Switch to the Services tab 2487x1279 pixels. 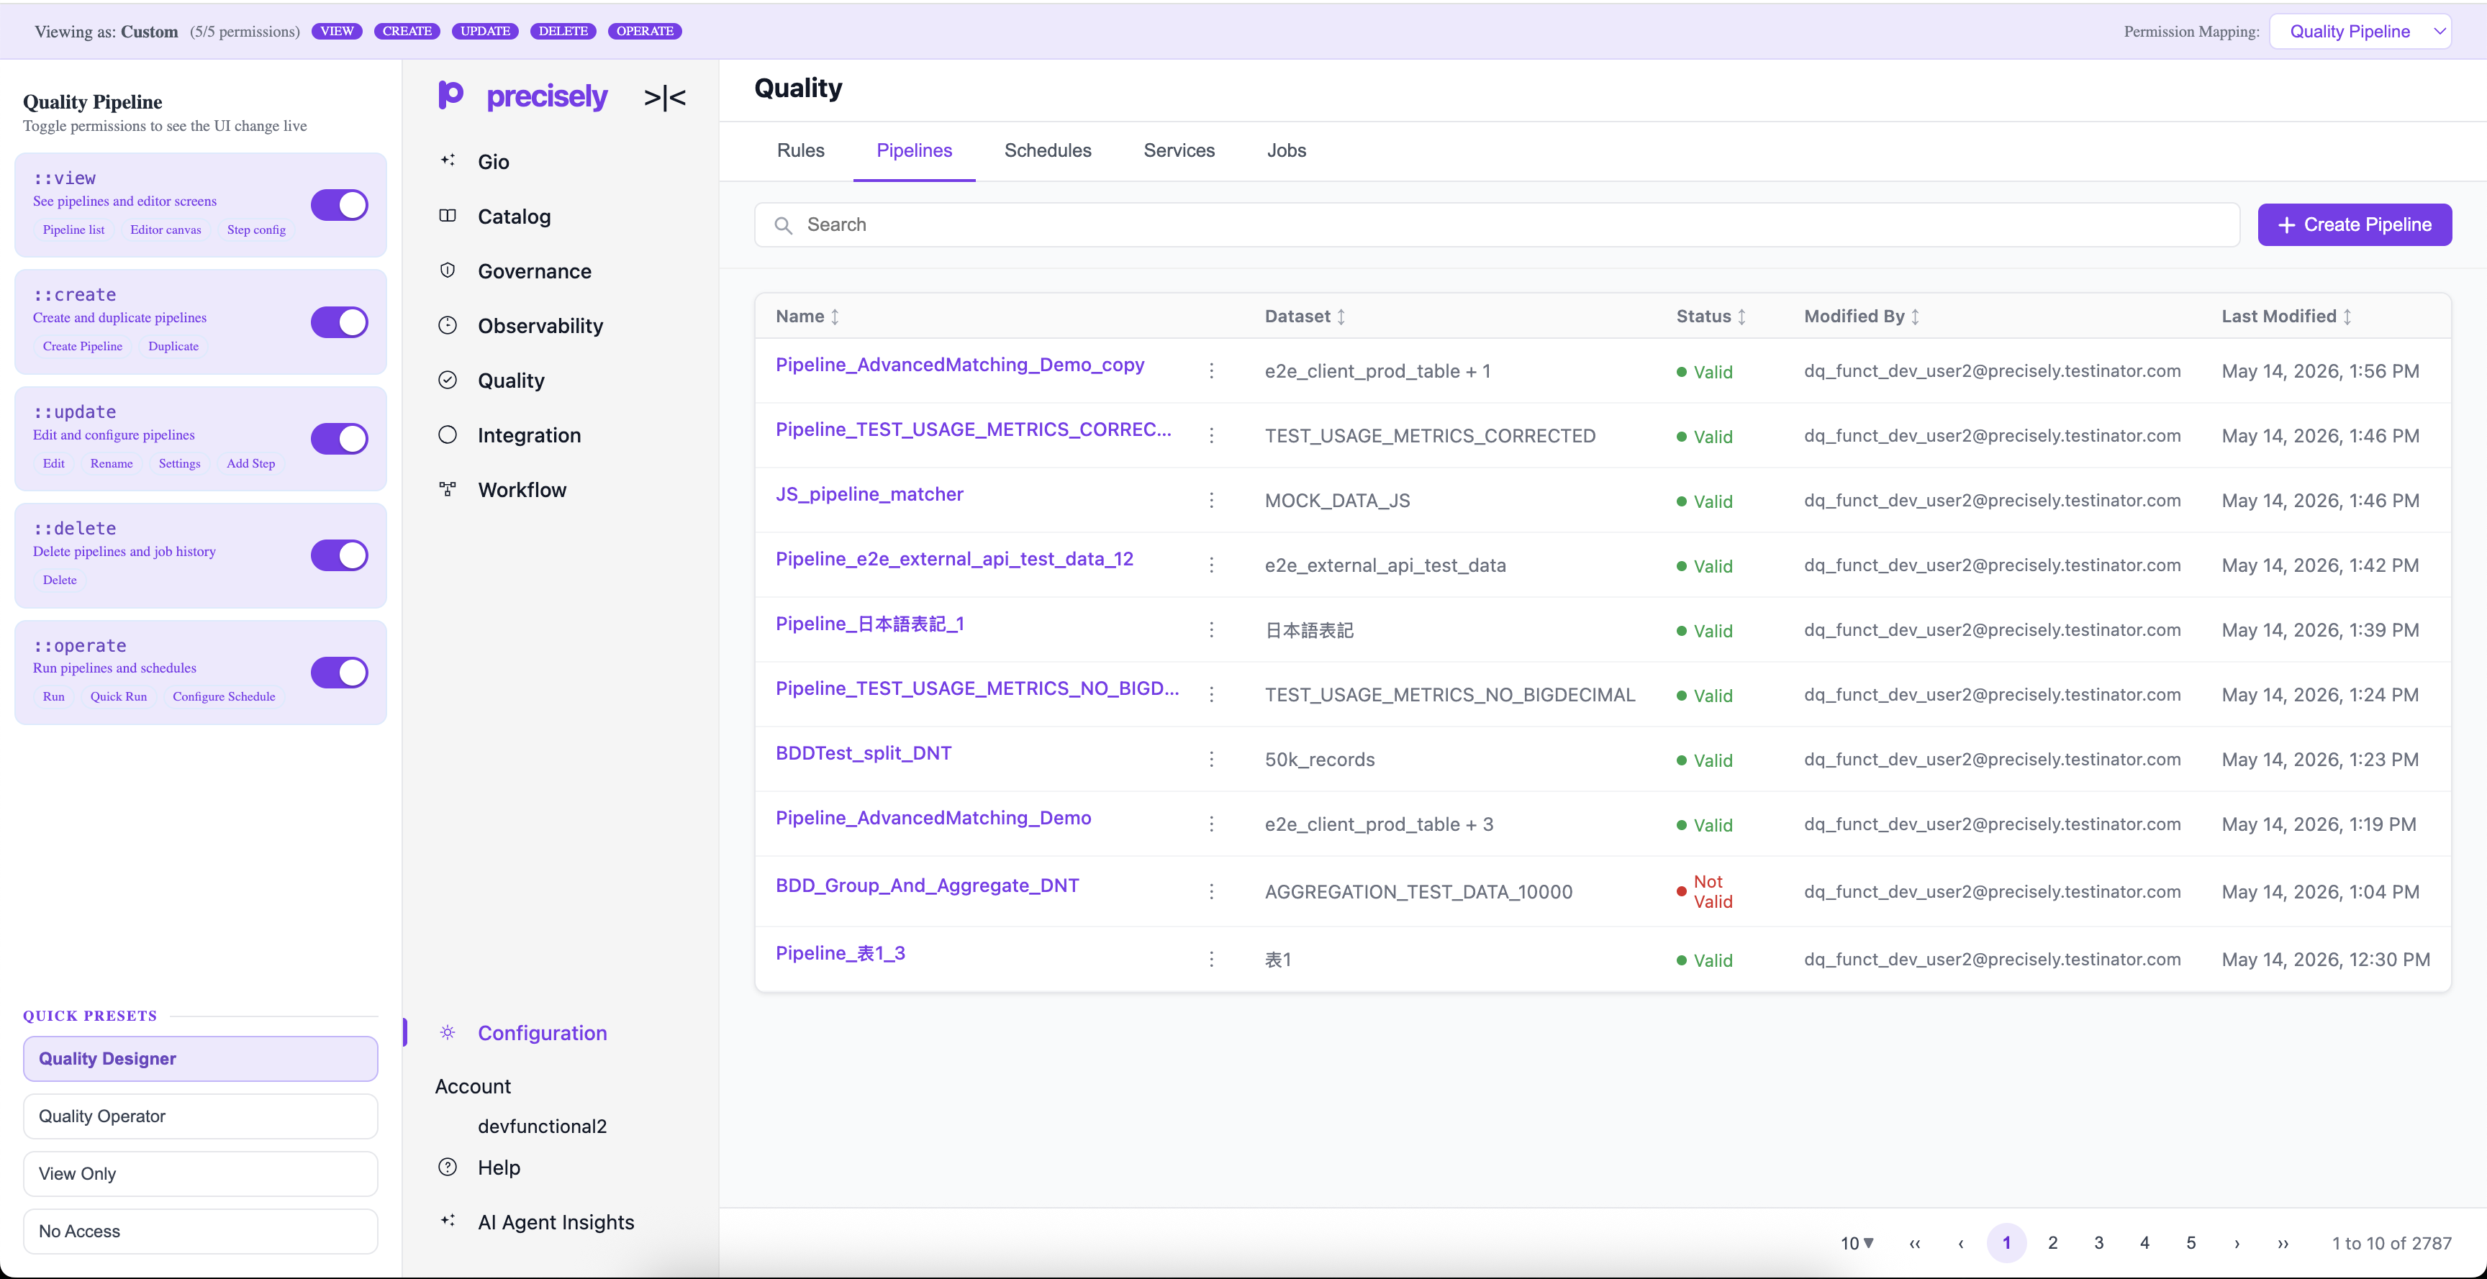pos(1179,150)
